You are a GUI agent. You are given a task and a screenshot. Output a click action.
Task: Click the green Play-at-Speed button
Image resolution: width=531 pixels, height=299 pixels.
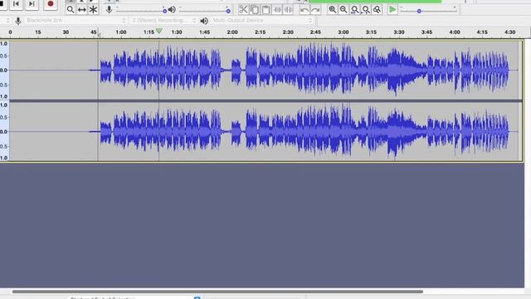392,9
